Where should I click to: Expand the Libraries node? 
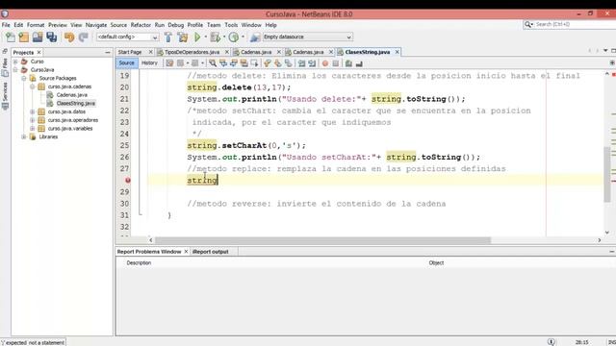pyautogui.click(x=24, y=136)
